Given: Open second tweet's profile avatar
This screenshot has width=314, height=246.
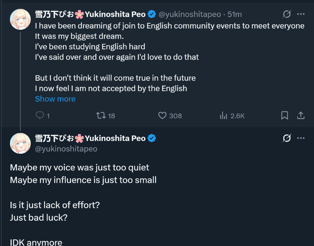Looking at the screenshot, I should click(21, 143).
